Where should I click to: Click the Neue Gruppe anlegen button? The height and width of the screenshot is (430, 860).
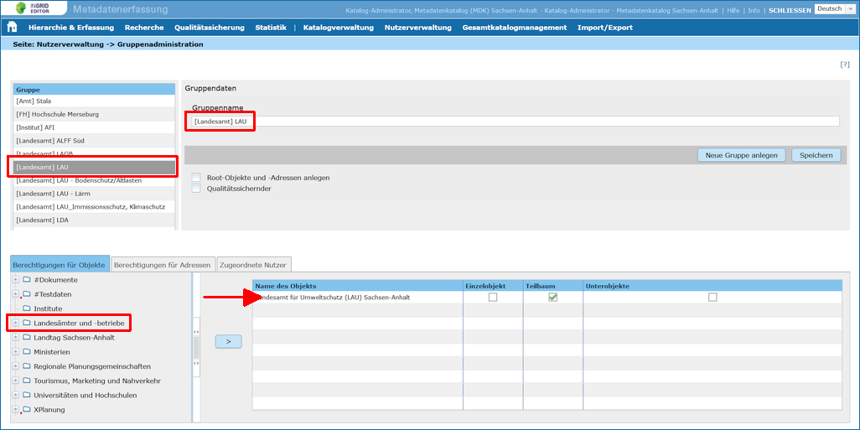[742, 155]
